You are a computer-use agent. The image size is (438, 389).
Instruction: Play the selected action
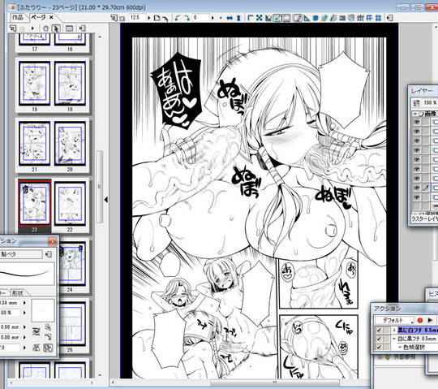point(430,320)
